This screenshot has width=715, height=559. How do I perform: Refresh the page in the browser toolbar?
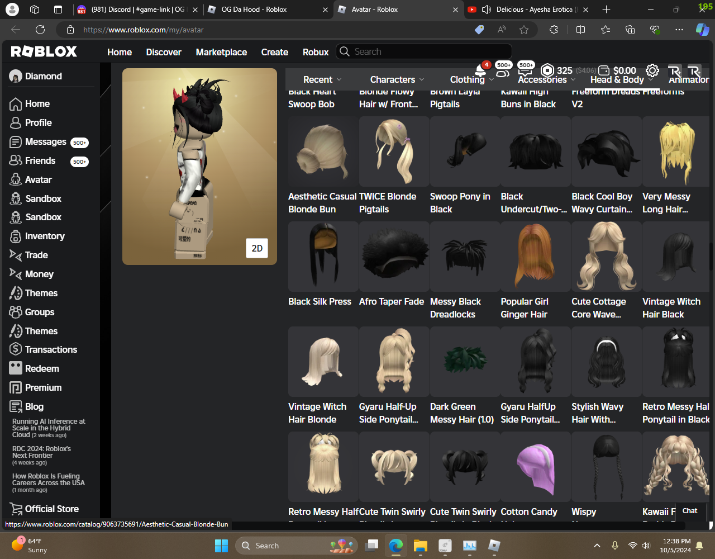(x=40, y=30)
